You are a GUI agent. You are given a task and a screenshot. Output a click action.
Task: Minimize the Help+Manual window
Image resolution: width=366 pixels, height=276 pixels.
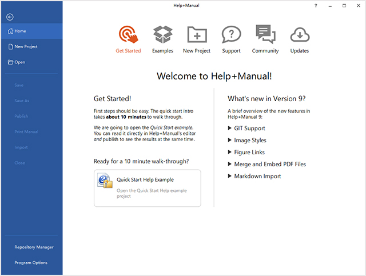tap(330, 6)
